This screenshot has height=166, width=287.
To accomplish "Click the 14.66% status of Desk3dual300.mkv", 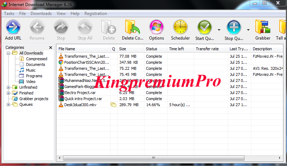I will coord(153,105).
